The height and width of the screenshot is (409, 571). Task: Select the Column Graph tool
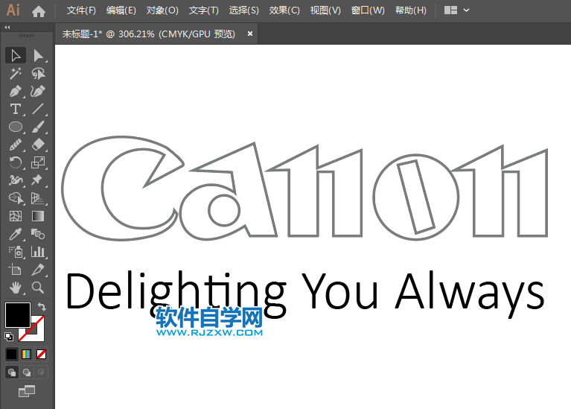(38, 252)
